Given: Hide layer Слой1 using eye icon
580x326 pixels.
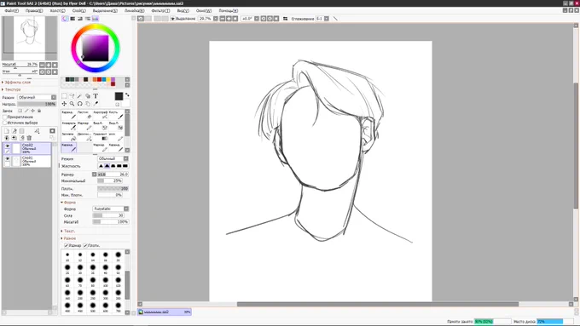Looking at the screenshot, I should pyautogui.click(x=8, y=158).
